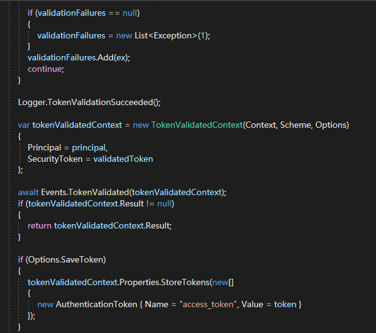
Task: Click 'validationFailures' in the null check line
Action: [x=72, y=13]
